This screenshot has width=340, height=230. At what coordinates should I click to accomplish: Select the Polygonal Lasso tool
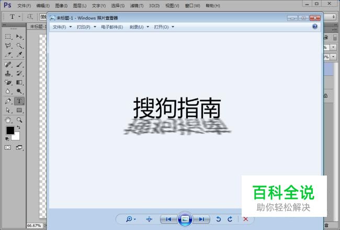pos(8,46)
